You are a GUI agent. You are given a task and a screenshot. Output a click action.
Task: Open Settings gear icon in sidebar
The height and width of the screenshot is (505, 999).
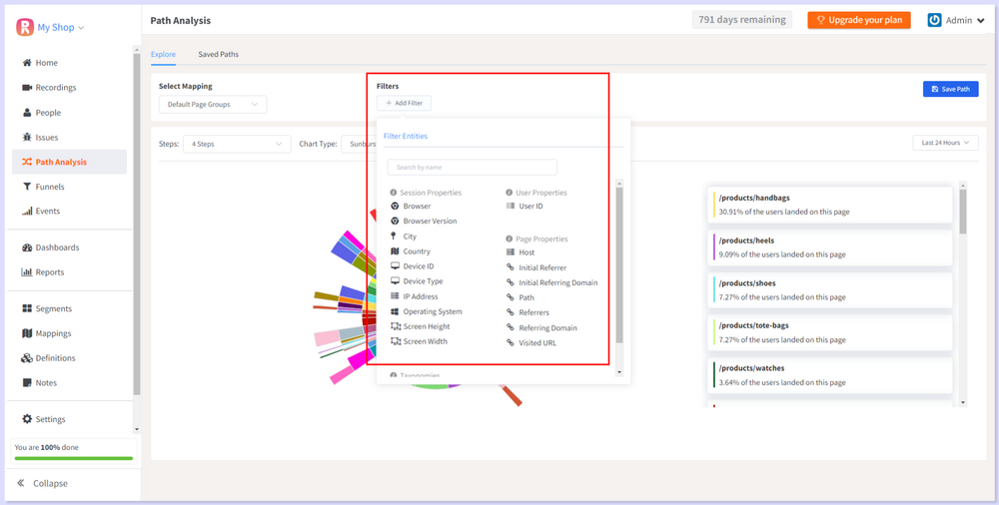(27, 419)
